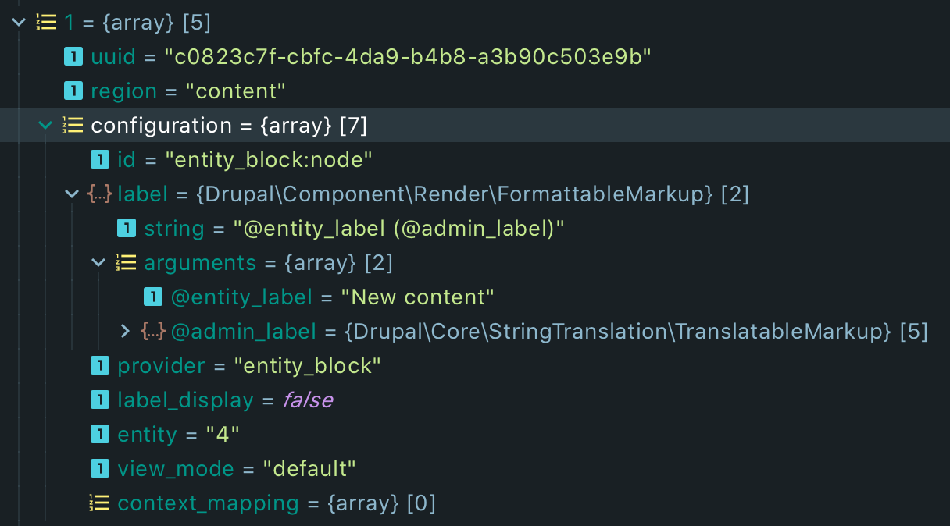Screen dimensions: 950x526
Task: Click the type icon beside provider
Action: pyautogui.click(x=100, y=365)
